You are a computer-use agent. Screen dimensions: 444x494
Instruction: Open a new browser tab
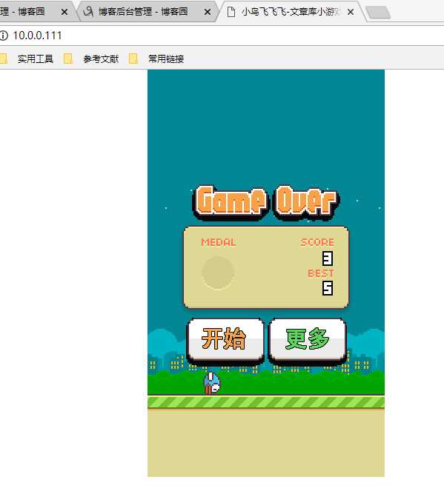pos(379,13)
